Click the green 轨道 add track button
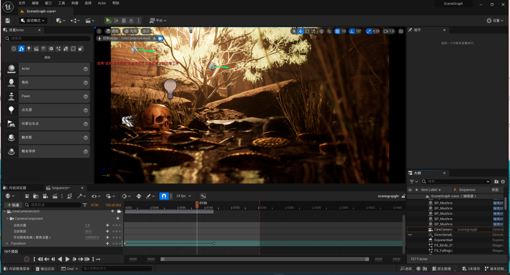 pos(13,205)
